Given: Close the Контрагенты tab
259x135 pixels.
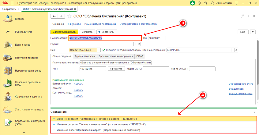Looking at the screenshot, I should pos(18,9).
